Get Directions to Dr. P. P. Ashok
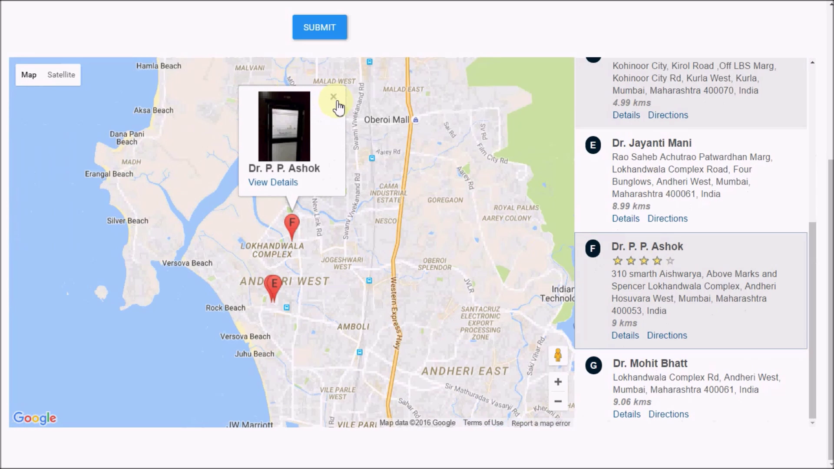The height and width of the screenshot is (469, 834). tap(667, 335)
